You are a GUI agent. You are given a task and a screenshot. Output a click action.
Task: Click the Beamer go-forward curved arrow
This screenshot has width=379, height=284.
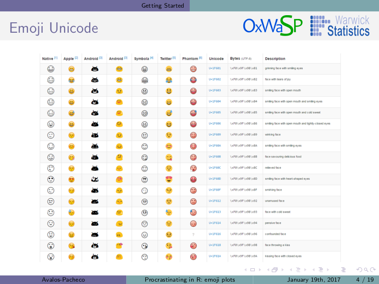[373, 270]
